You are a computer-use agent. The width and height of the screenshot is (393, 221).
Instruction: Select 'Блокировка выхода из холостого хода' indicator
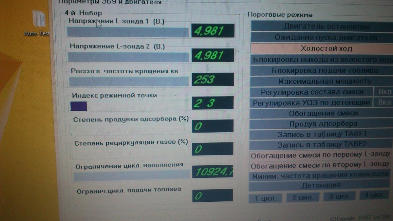click(322, 60)
